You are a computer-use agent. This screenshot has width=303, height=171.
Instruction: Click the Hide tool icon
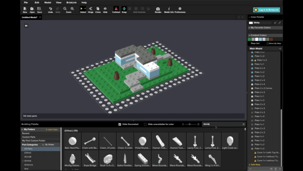point(105,9)
